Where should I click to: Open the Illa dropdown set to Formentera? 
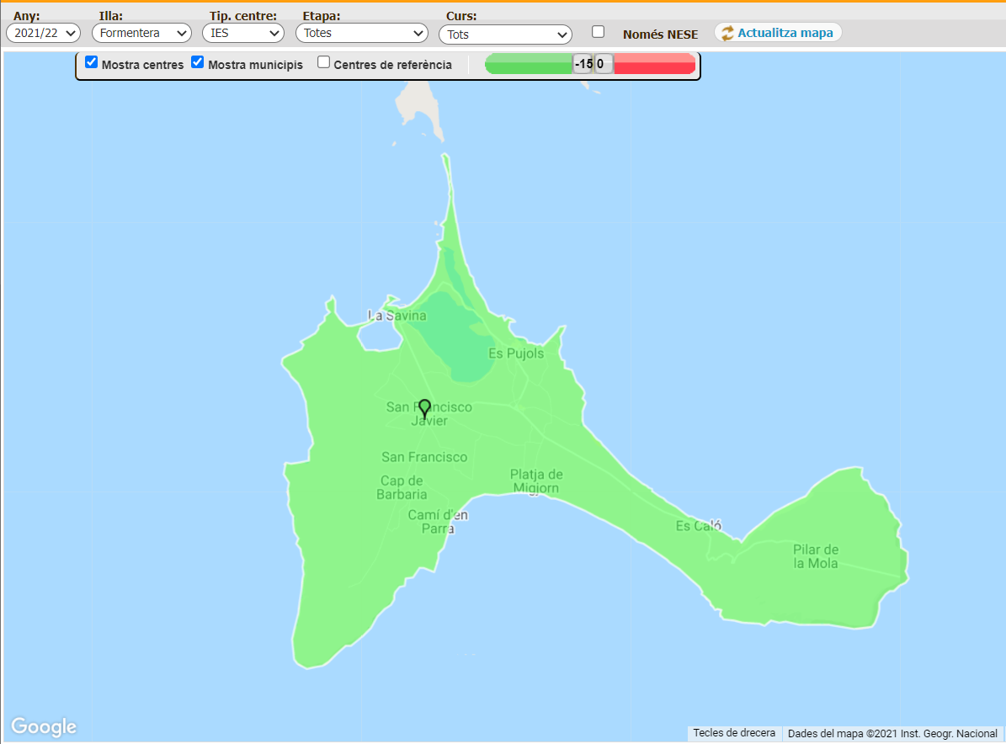(x=141, y=33)
